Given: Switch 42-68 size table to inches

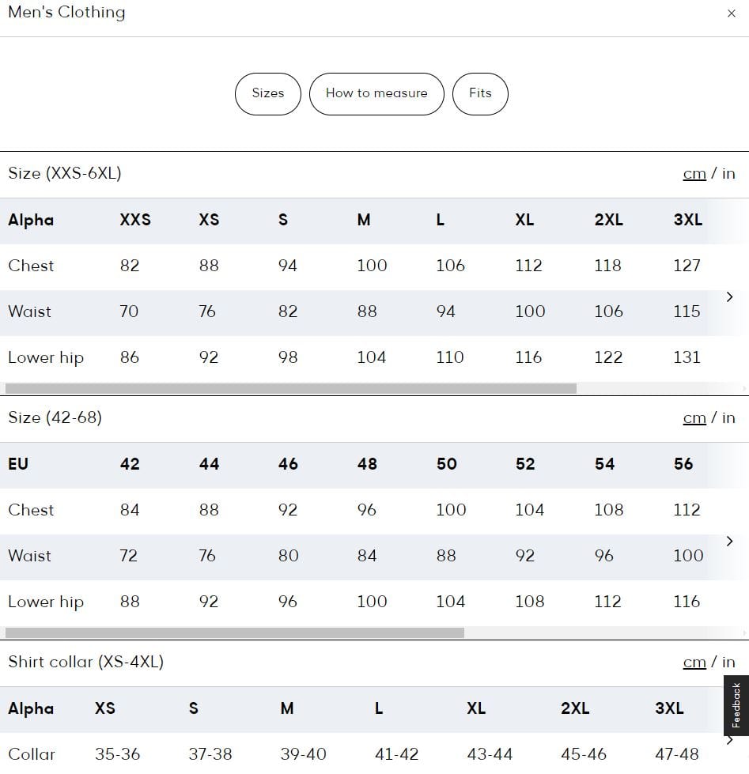Looking at the screenshot, I should 728,418.
